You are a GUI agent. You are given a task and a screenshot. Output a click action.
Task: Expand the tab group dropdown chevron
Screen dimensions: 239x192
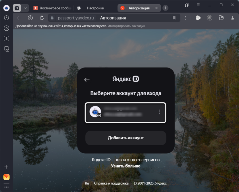point(25,8)
